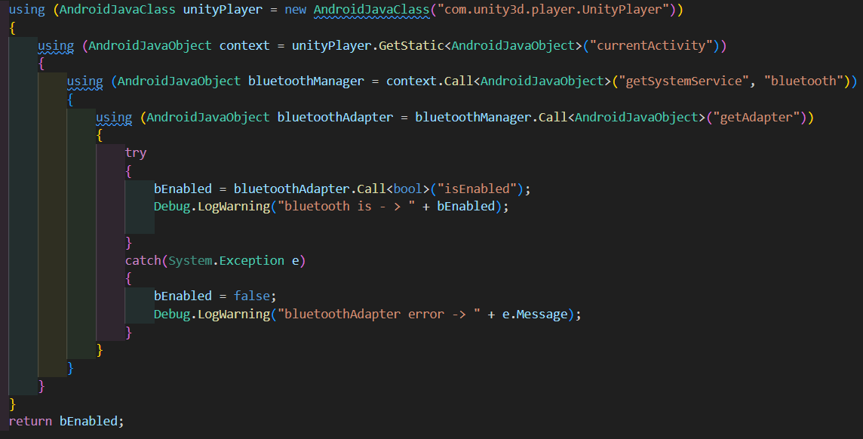The image size is (863, 439).
Task: Click the standalone "bluetooth" string argument
Action: pos(803,81)
